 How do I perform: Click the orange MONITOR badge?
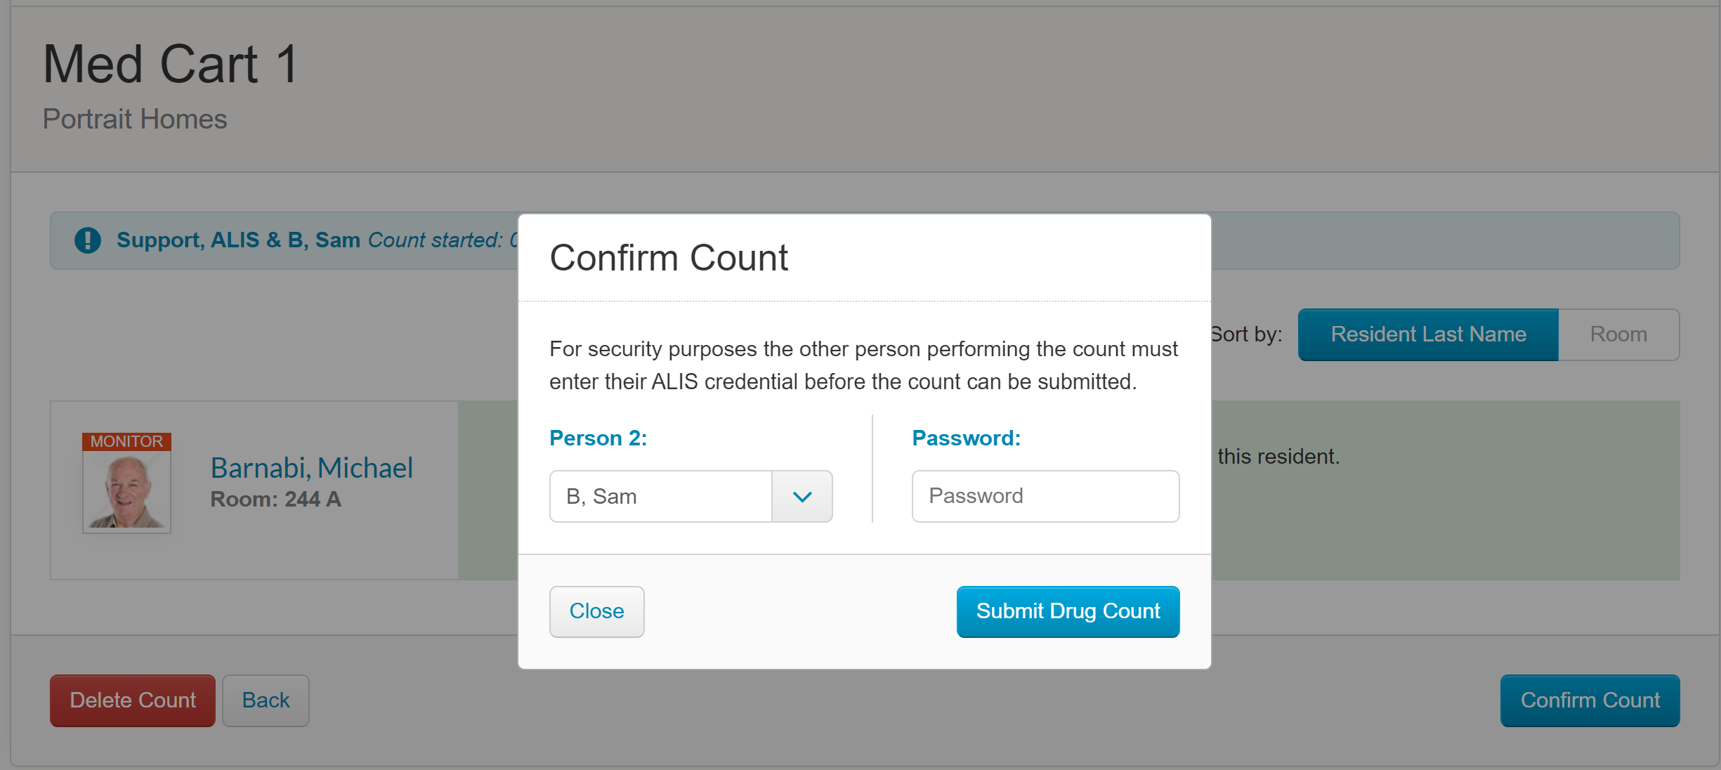[x=126, y=441]
